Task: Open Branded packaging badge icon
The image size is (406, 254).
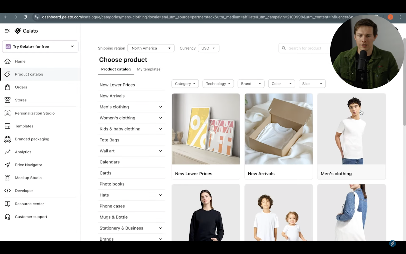Action: click(x=8, y=139)
